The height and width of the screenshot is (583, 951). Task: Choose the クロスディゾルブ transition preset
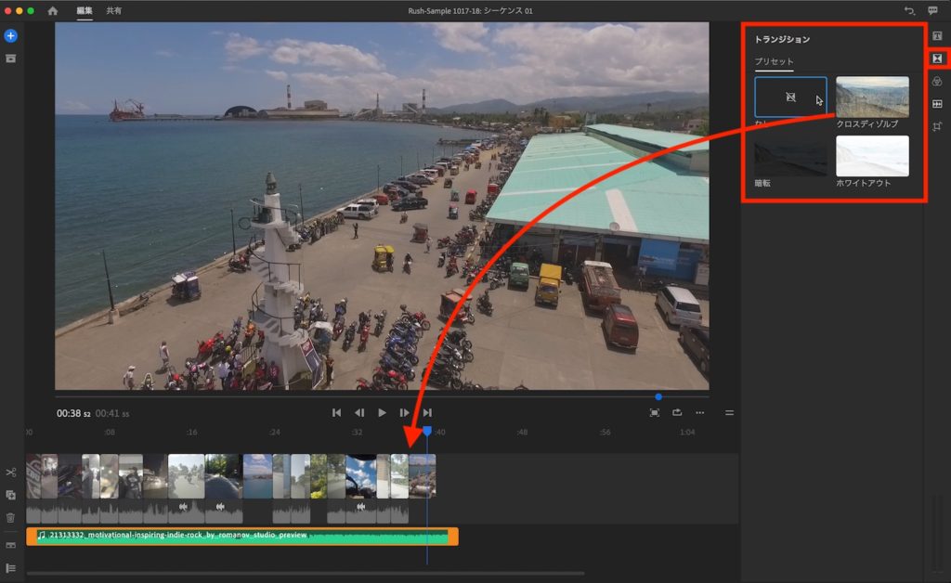(x=872, y=97)
